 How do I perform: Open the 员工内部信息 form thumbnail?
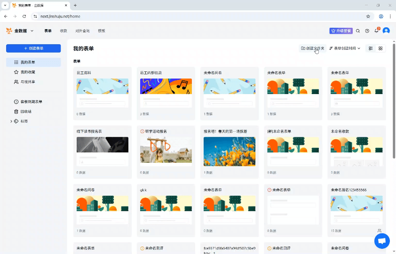tap(166, 87)
